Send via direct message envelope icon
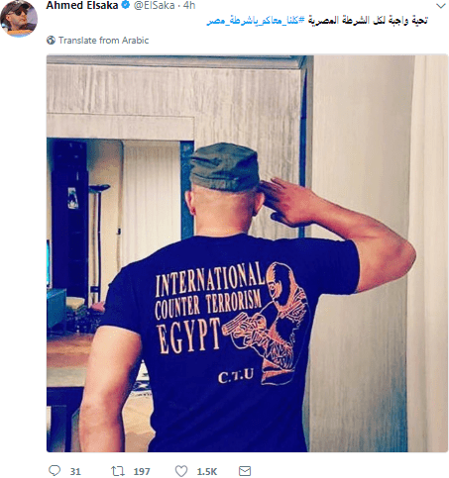This screenshot has height=478, width=449. [x=245, y=471]
